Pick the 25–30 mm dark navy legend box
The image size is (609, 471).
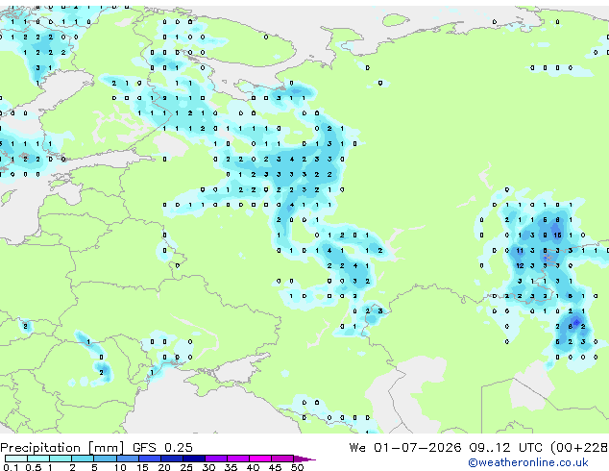[193, 459]
